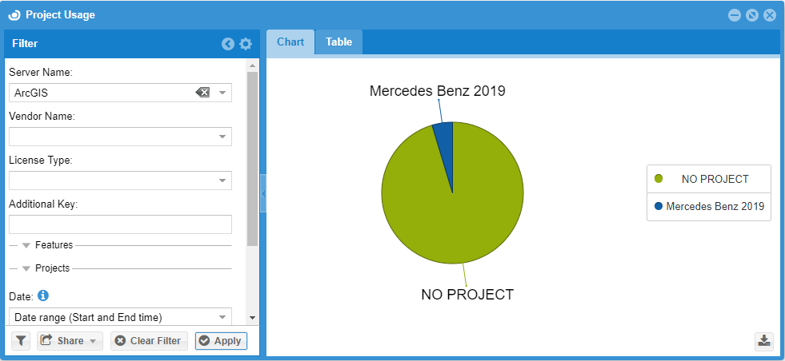This screenshot has width=785, height=361.
Task: Click the Date info icon
Action: [x=44, y=296]
